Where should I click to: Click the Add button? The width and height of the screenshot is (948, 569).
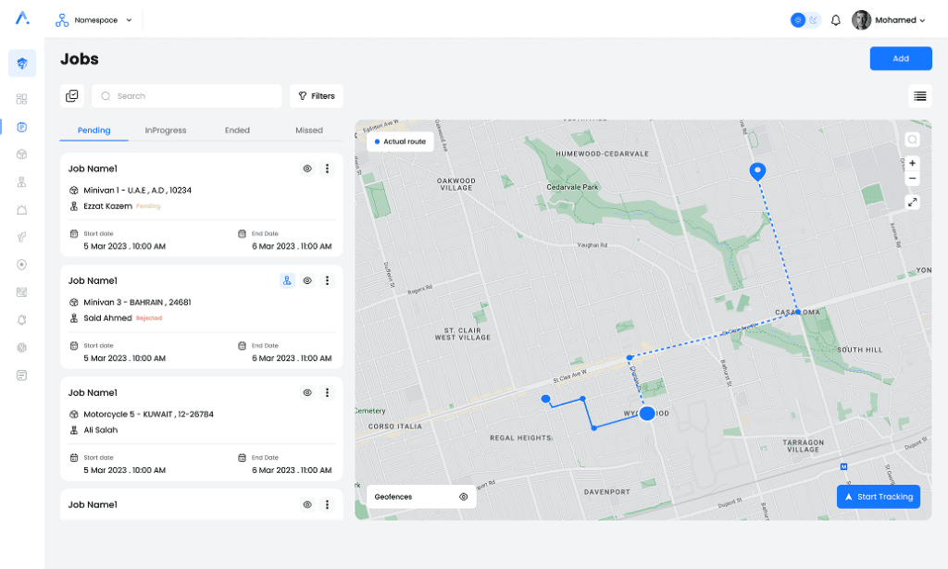tap(901, 58)
